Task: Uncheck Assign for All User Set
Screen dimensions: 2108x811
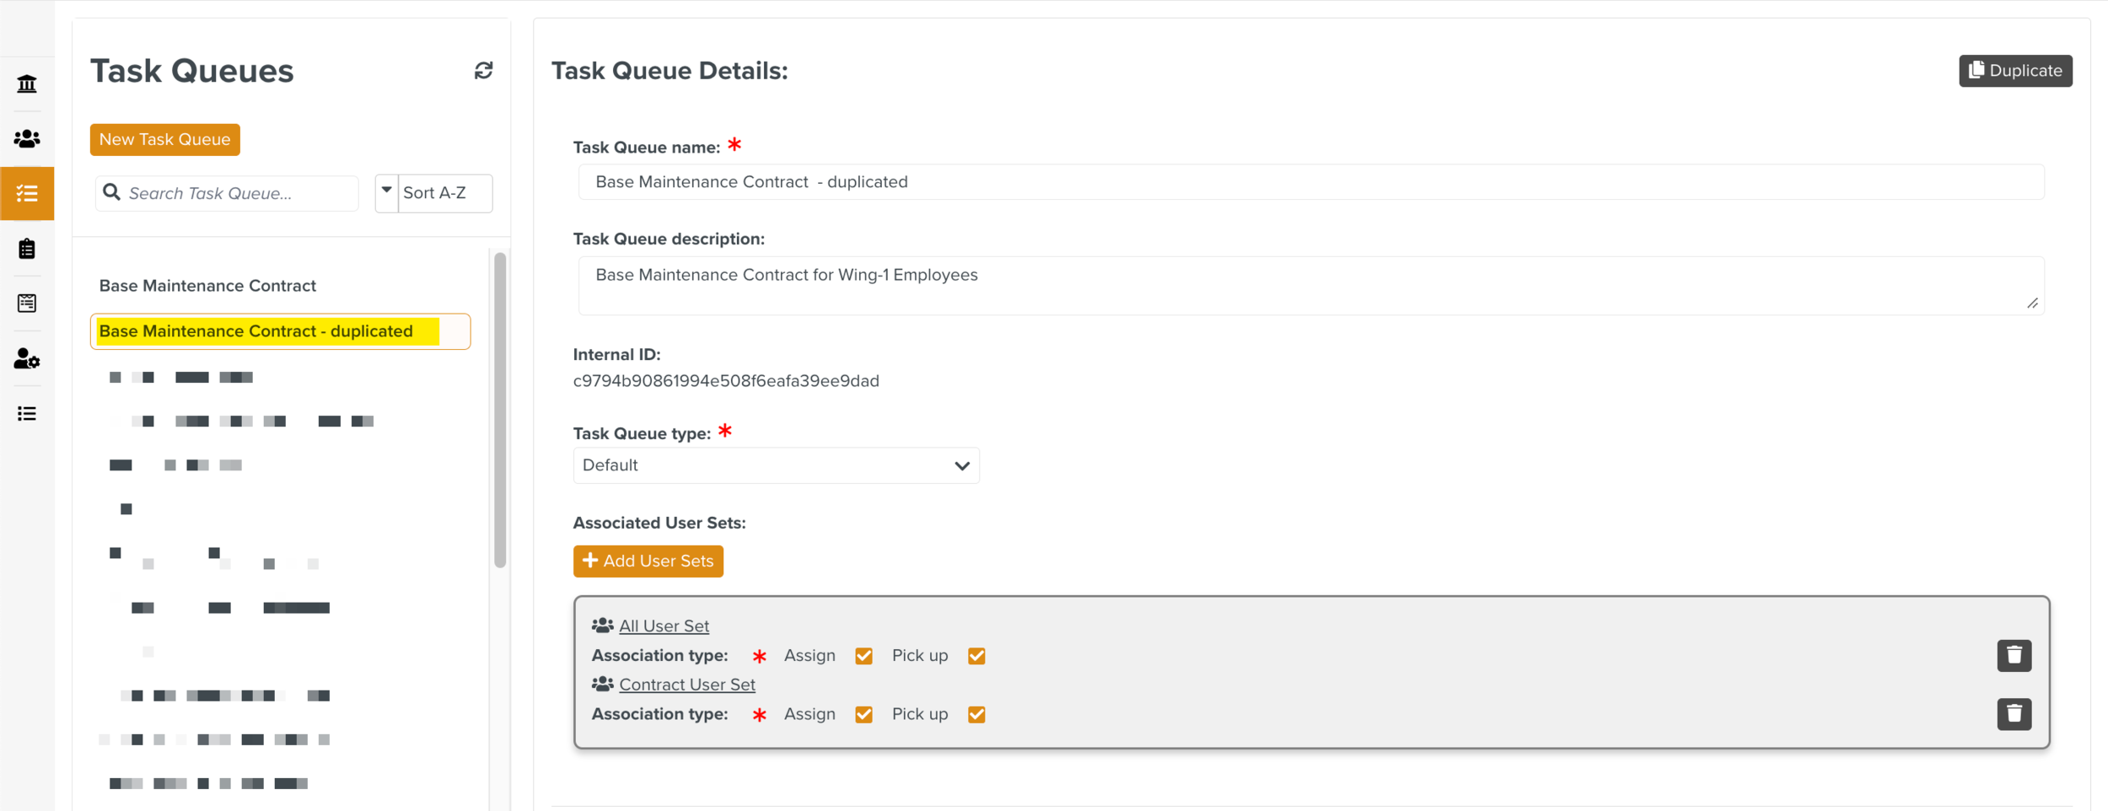Action: (x=863, y=656)
